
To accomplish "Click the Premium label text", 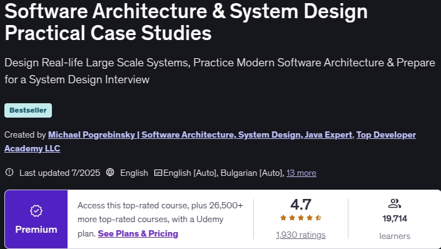I will [36, 230].
